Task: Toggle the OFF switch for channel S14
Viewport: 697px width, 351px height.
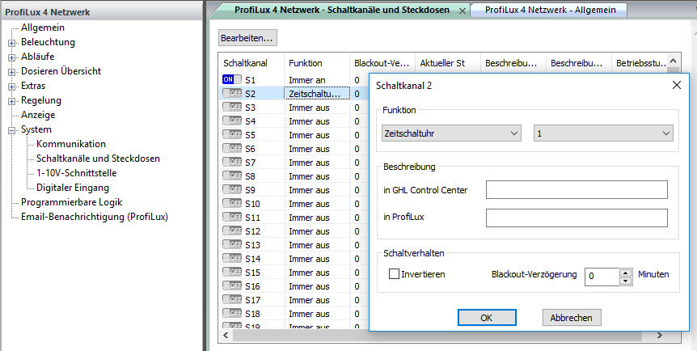Action: point(232,259)
